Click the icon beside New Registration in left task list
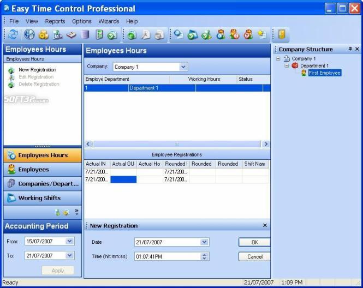 11,70
